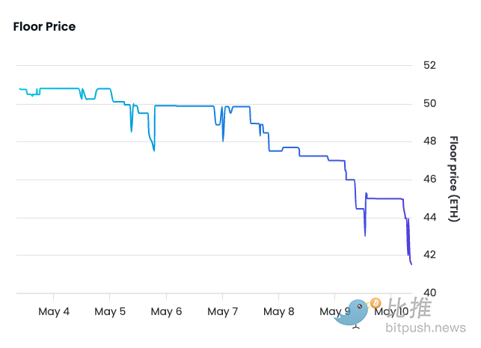Click the 40 y-axis value label
481x348 pixels.
tap(429, 293)
